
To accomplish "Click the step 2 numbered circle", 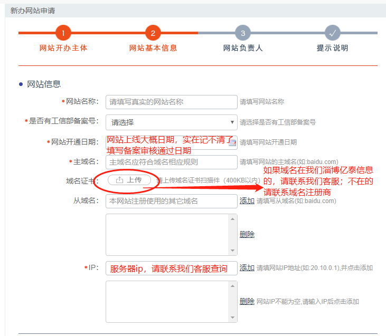I will click(153, 33).
